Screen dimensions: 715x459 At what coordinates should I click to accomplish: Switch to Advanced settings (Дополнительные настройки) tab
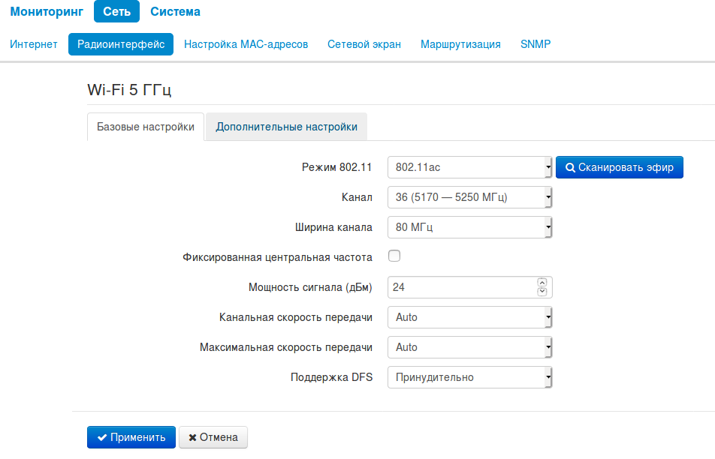[286, 127]
